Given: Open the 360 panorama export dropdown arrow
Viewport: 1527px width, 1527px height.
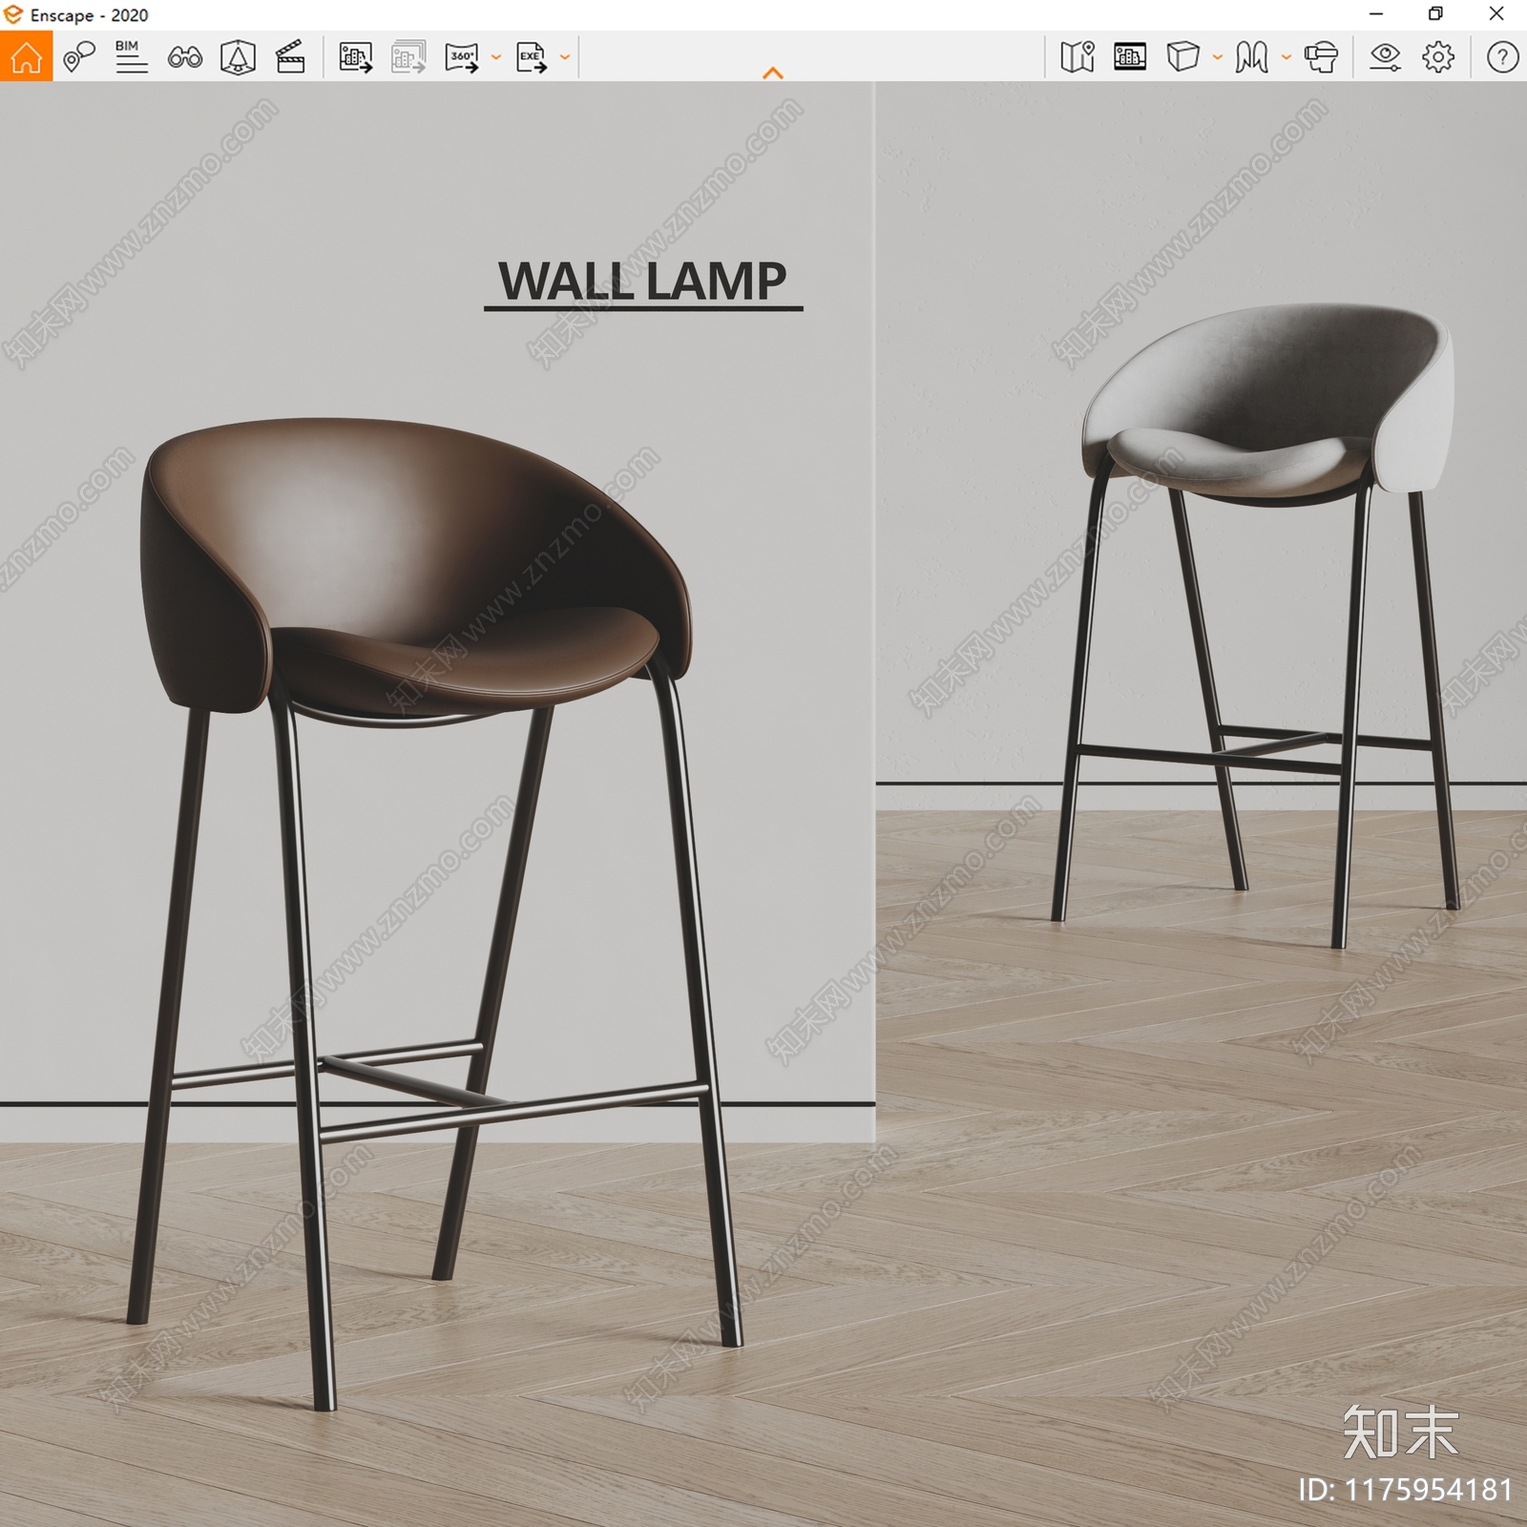Looking at the screenshot, I should pos(496,57).
